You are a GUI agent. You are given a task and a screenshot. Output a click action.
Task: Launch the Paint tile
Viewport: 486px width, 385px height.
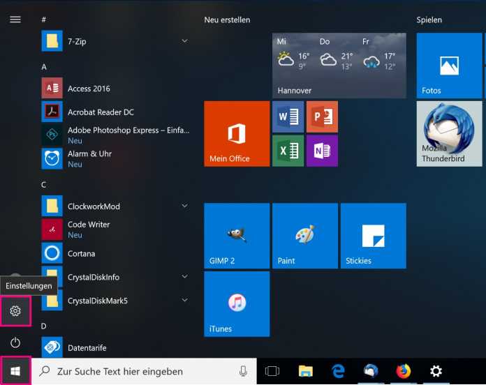[x=305, y=236]
